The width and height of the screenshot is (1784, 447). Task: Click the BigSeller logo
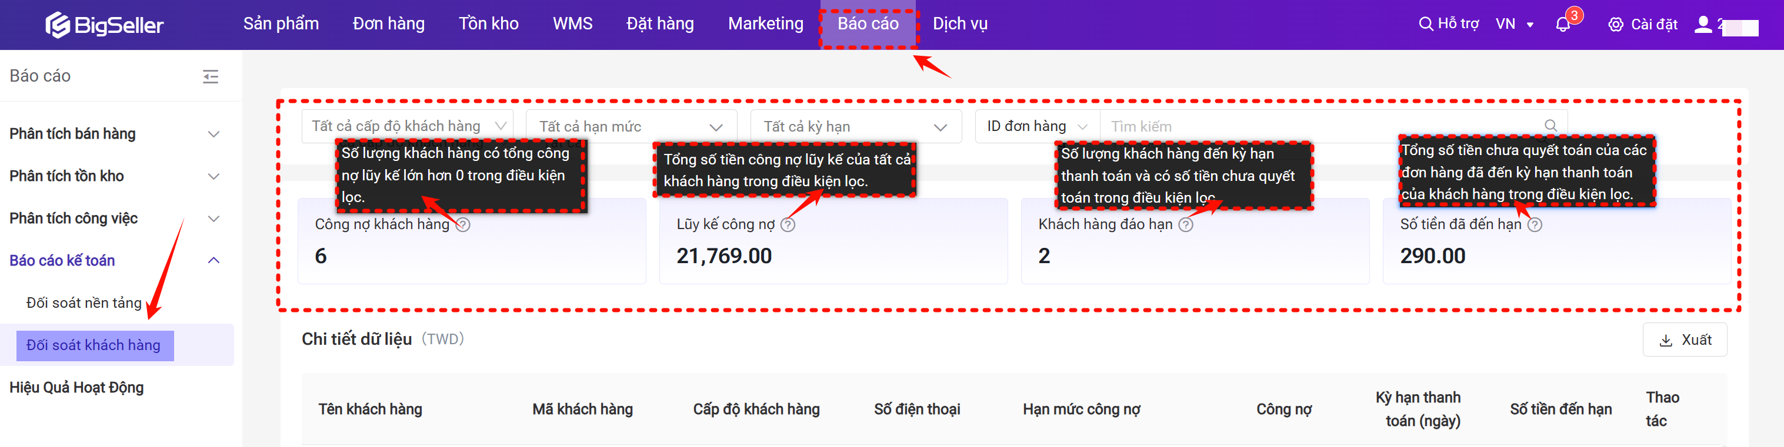[105, 25]
